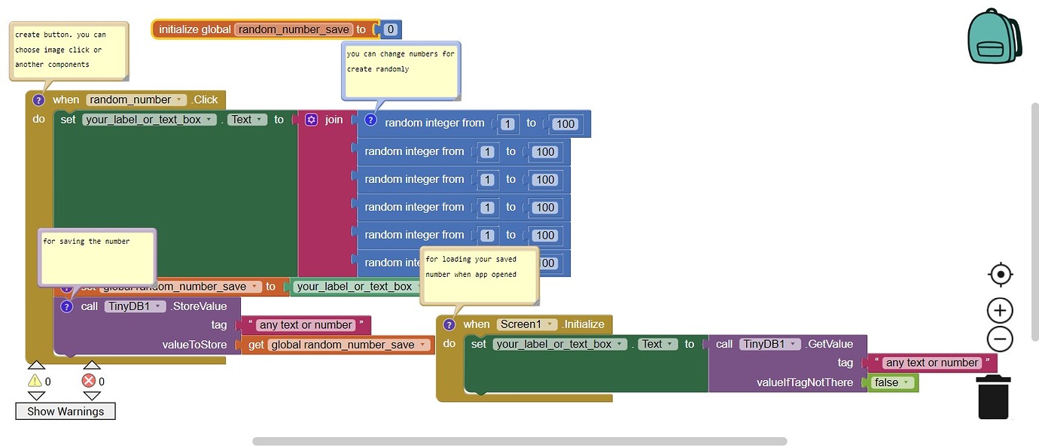Viewport: 1039px width, 447px height.
Task: Click the mutator gear on the join block
Action: pos(311,119)
